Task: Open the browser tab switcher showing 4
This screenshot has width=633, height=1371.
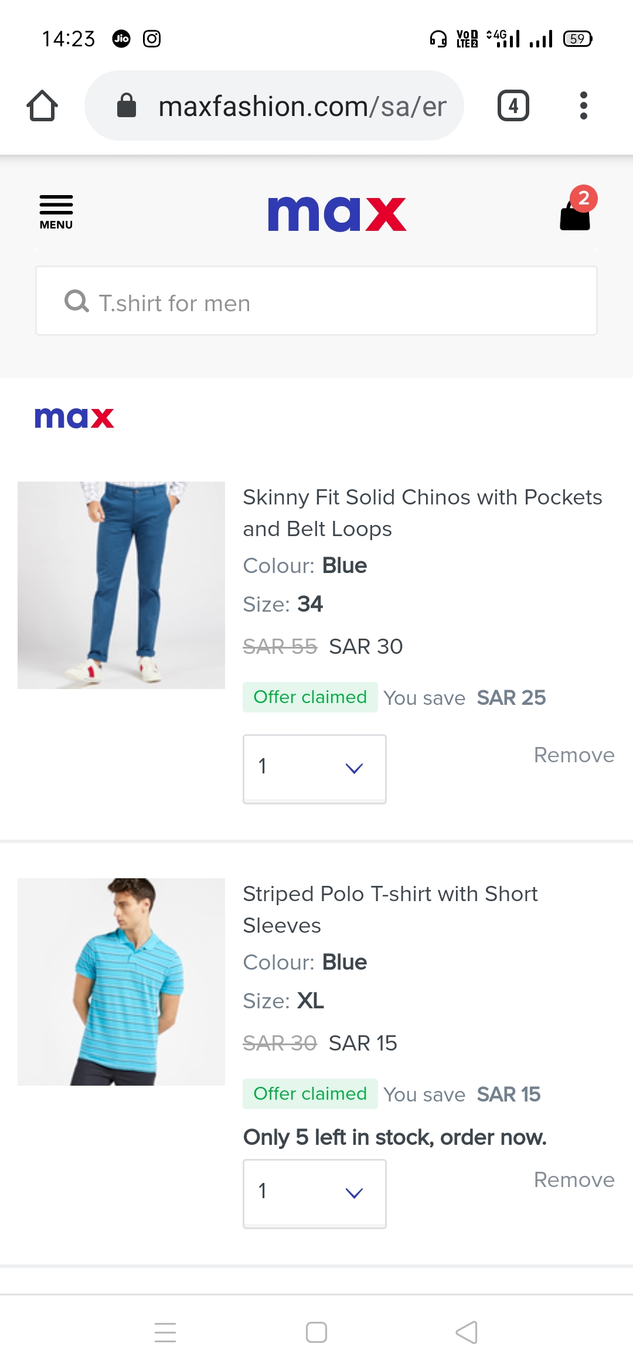Action: (513, 105)
